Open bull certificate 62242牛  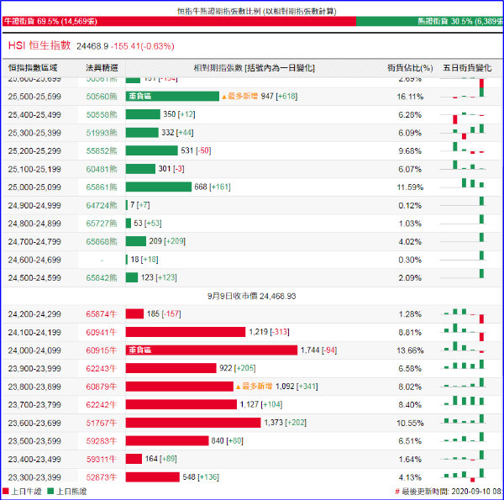pos(102,404)
